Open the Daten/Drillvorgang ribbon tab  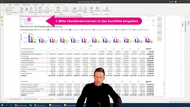point(60,5)
